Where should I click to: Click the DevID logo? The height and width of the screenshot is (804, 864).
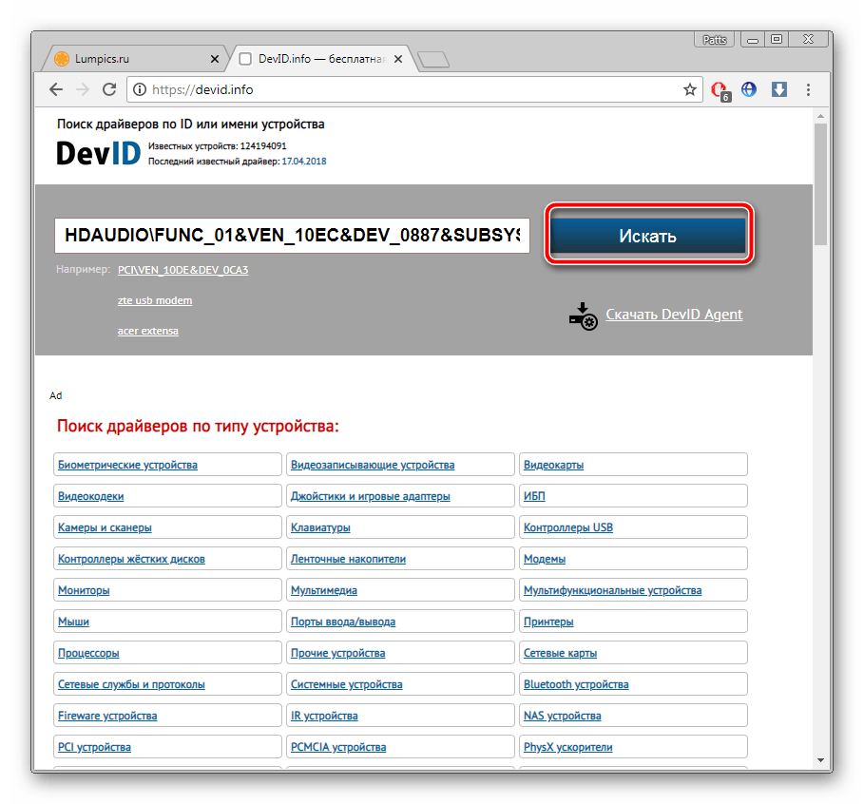coord(98,152)
